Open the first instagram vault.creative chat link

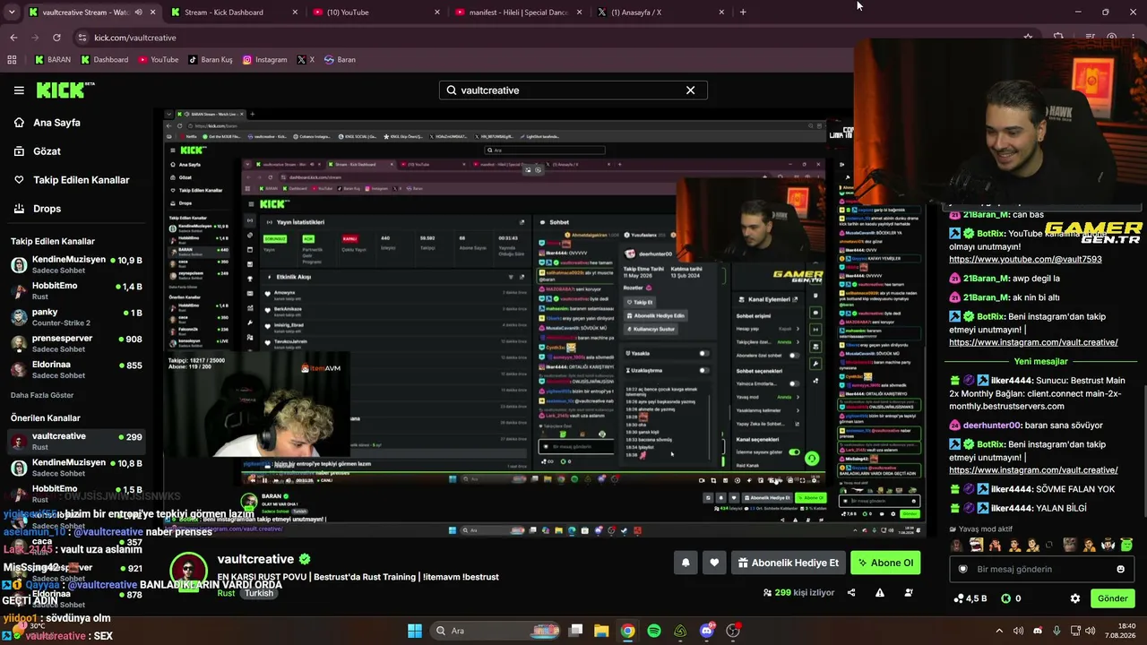pyautogui.click(x=1033, y=342)
